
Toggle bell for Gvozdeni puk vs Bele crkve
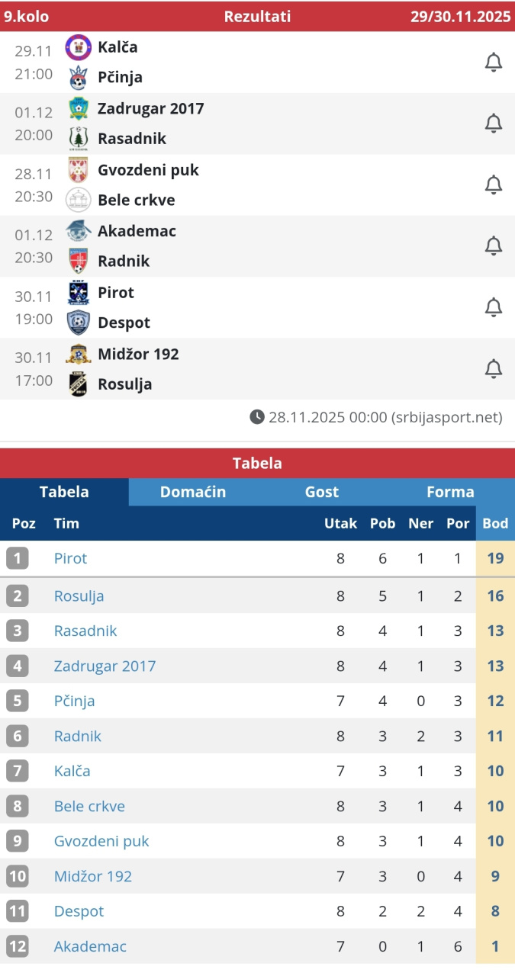coord(494,185)
